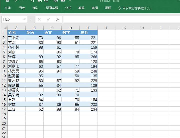Click the lightbulb Tell Me icon

pyautogui.click(x=120, y=8)
